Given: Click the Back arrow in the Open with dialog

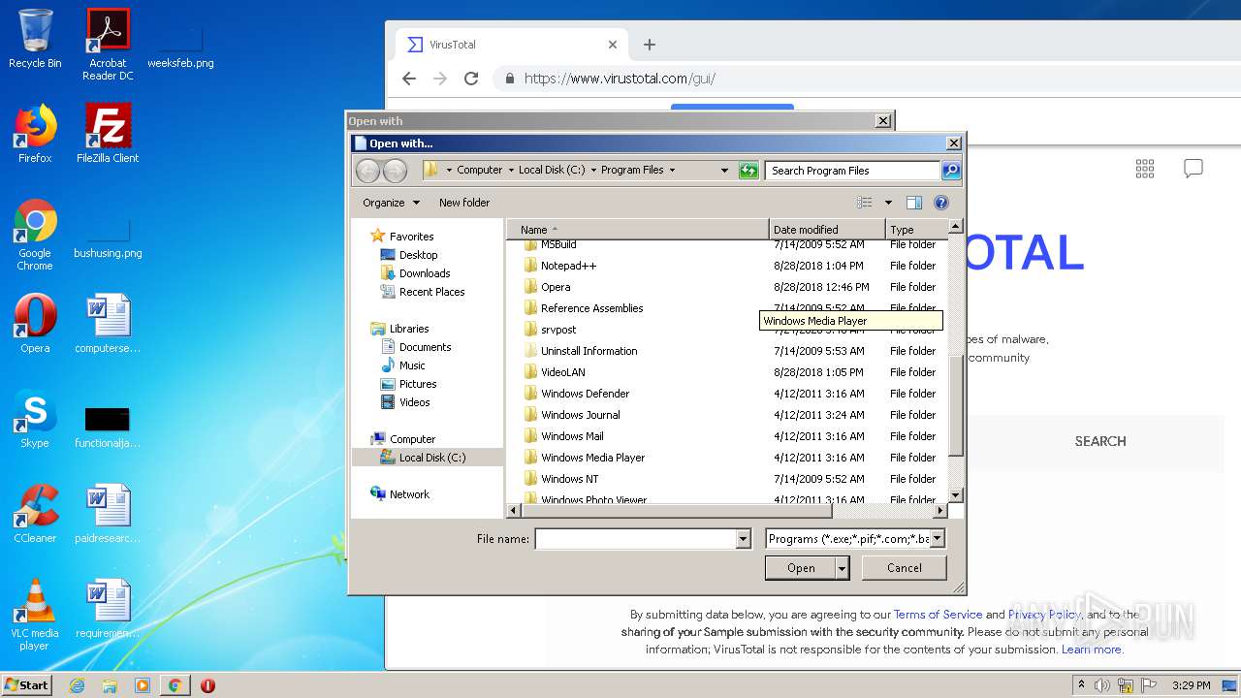Looking at the screenshot, I should coord(367,171).
